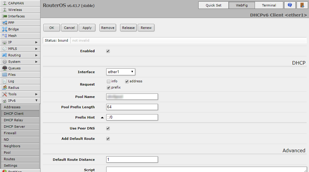Click the logout door icon
309x172 pixels.
coord(302,5)
